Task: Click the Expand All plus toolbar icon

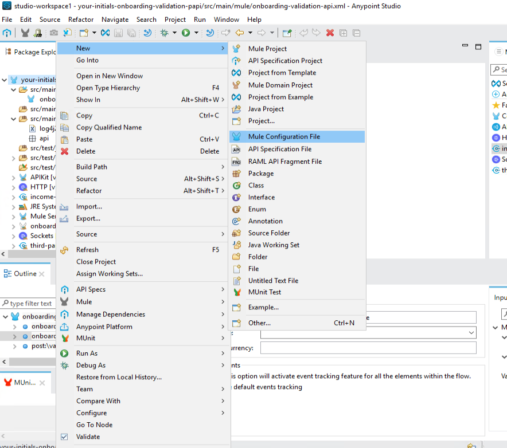Action: [x=343, y=33]
